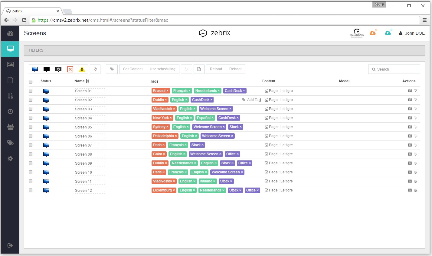Select the Zebrix browser tab
Image resolution: width=432 pixels, height=256 pixels.
point(30,11)
